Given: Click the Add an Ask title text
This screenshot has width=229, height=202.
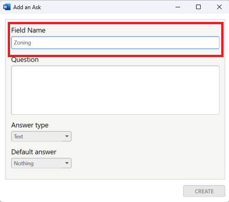Looking at the screenshot, I should 27,7.
